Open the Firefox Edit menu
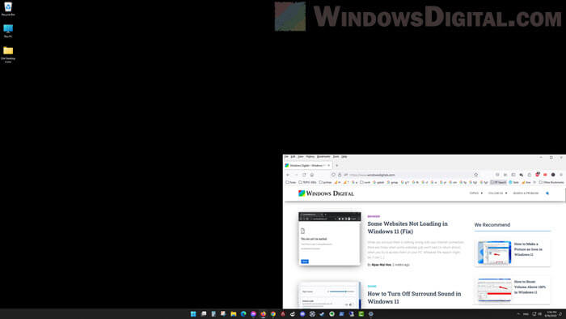 293,157
